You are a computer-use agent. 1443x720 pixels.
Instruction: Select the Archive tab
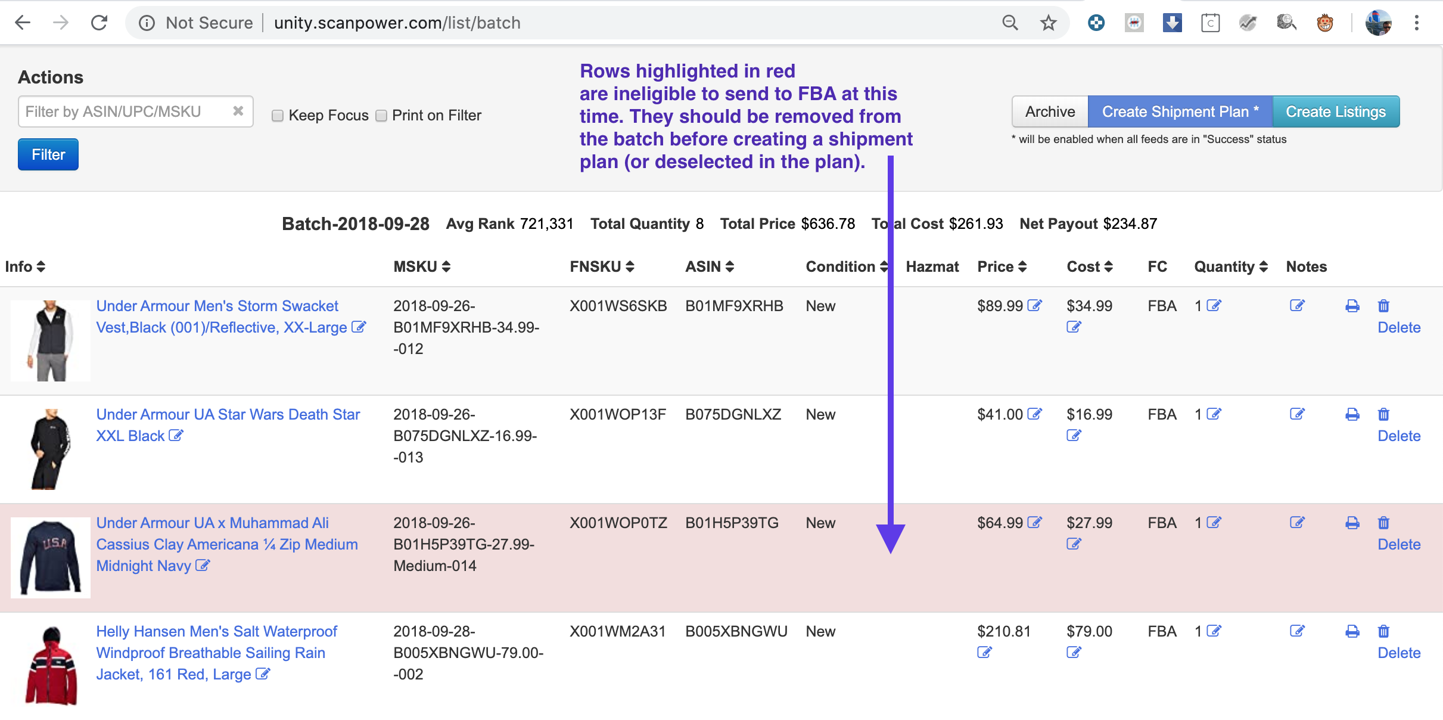[x=1049, y=111]
